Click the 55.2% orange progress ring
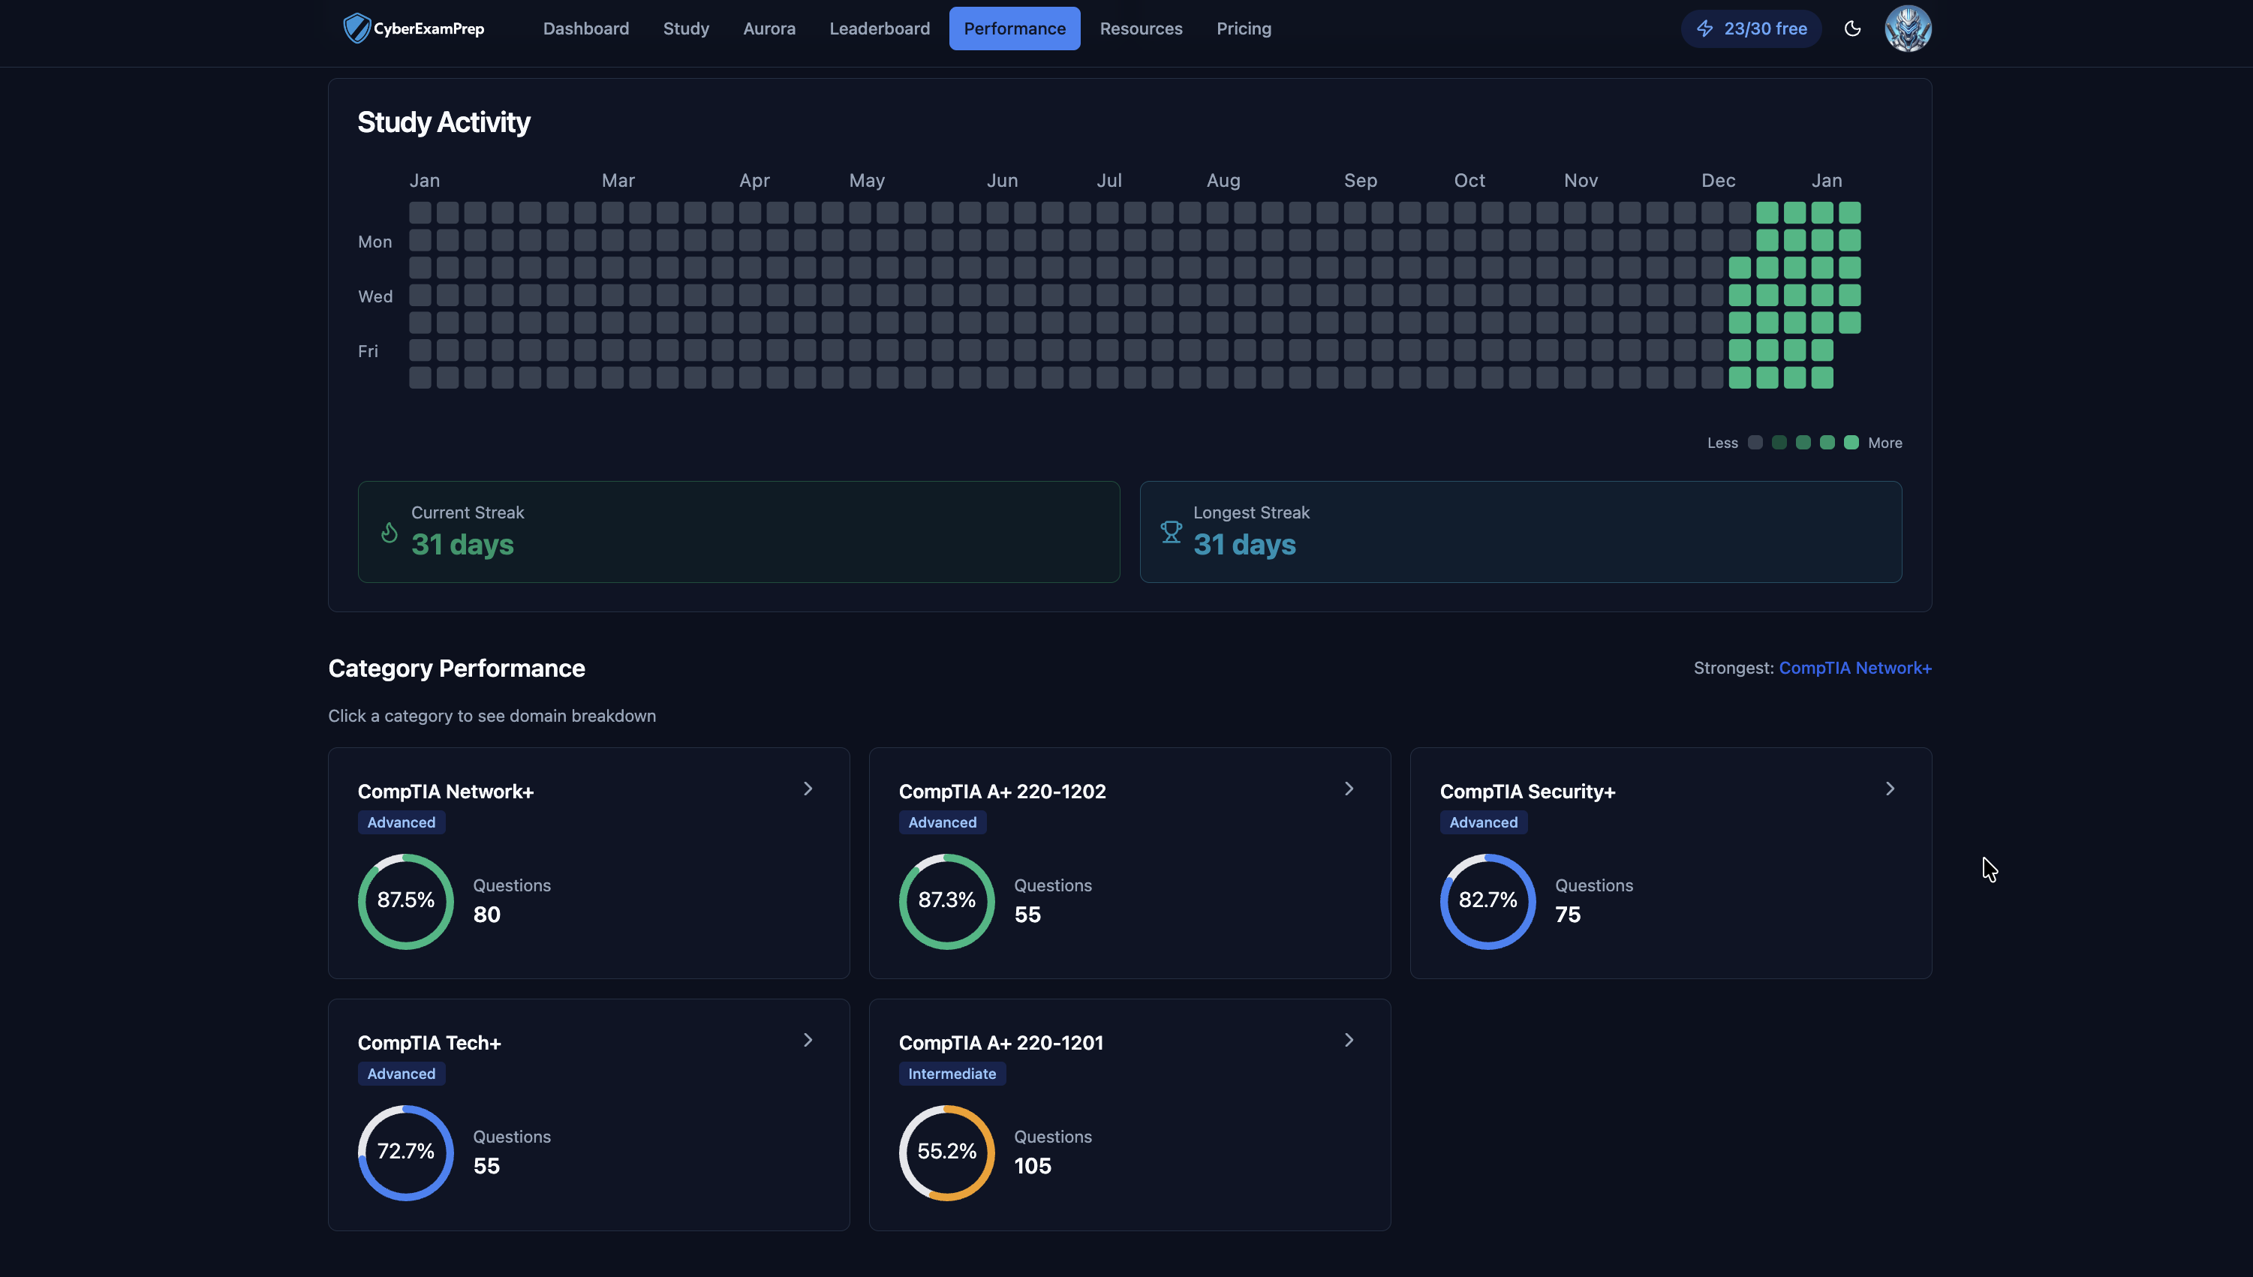 (946, 1152)
